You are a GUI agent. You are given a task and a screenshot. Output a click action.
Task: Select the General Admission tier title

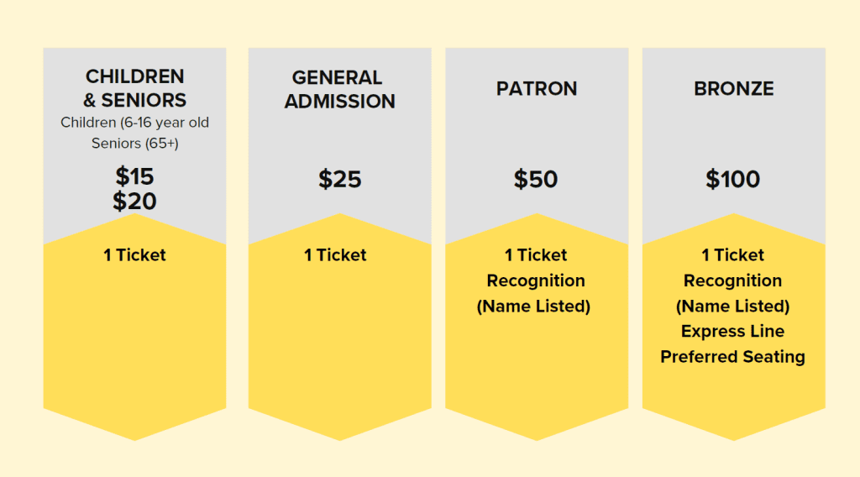(x=339, y=89)
